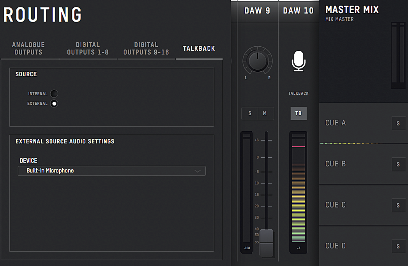
Task: Solo the CUE A mix
Action: [x=398, y=123]
